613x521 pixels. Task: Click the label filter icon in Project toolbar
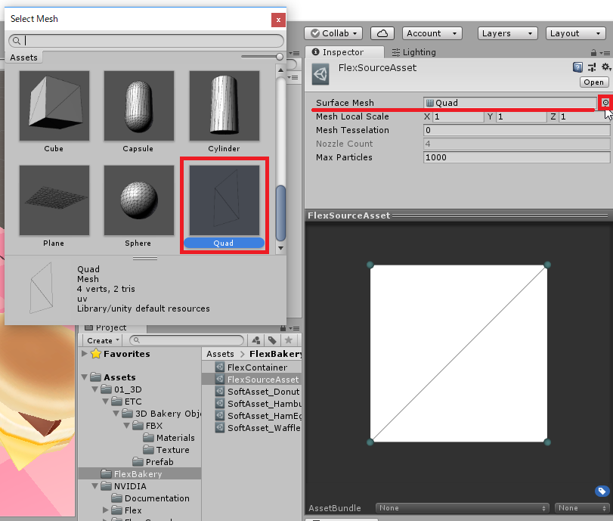tap(272, 340)
